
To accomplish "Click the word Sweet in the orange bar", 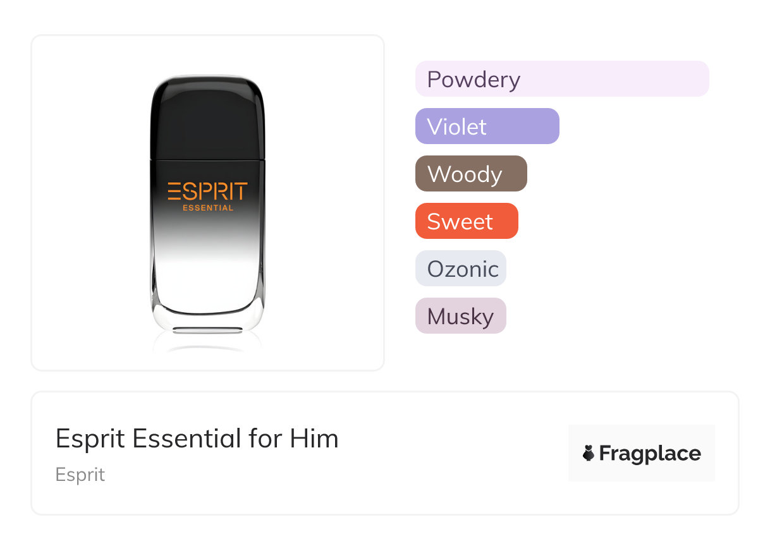I will click(x=460, y=221).
